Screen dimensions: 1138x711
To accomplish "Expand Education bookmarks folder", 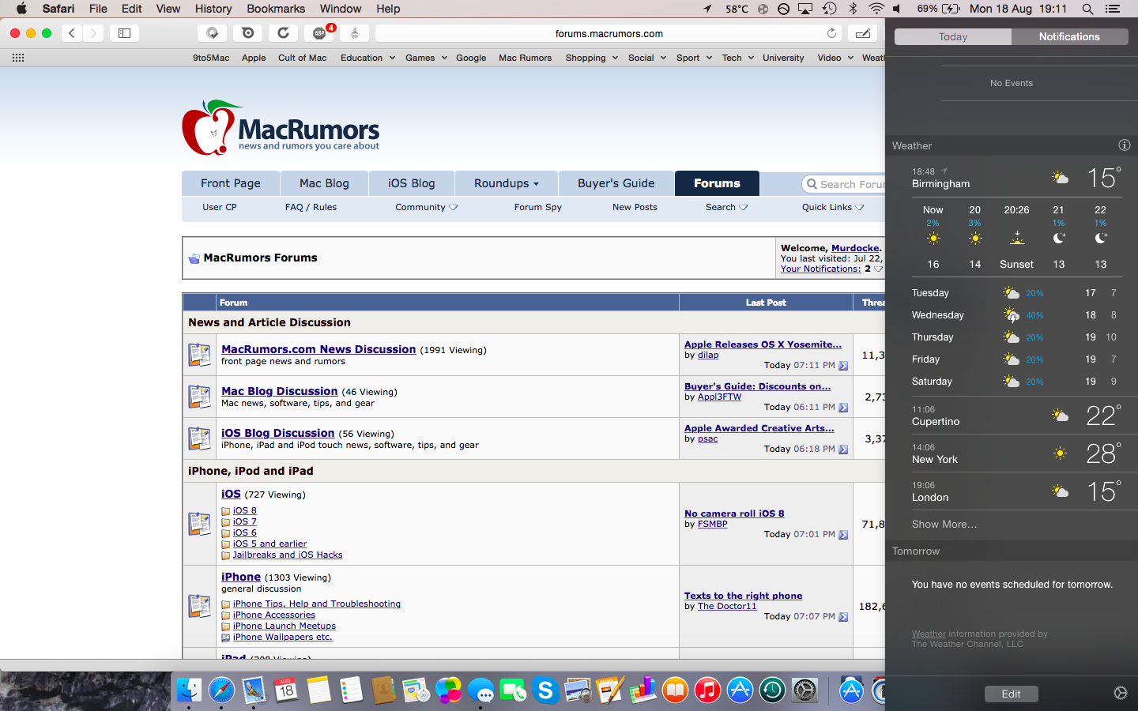I will point(367,58).
